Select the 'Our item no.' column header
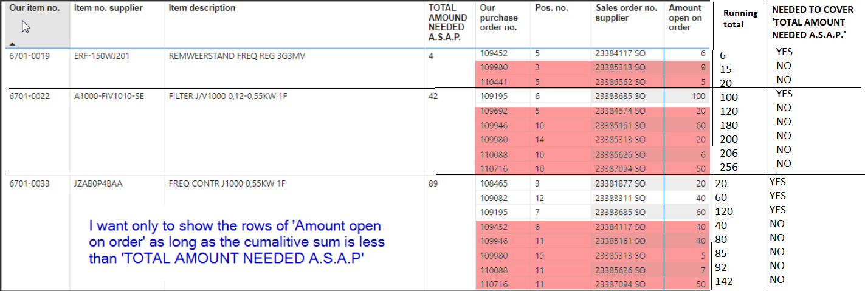The height and width of the screenshot is (291, 865). (x=35, y=24)
